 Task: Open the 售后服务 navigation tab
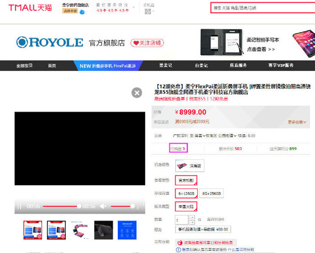tap(238, 65)
